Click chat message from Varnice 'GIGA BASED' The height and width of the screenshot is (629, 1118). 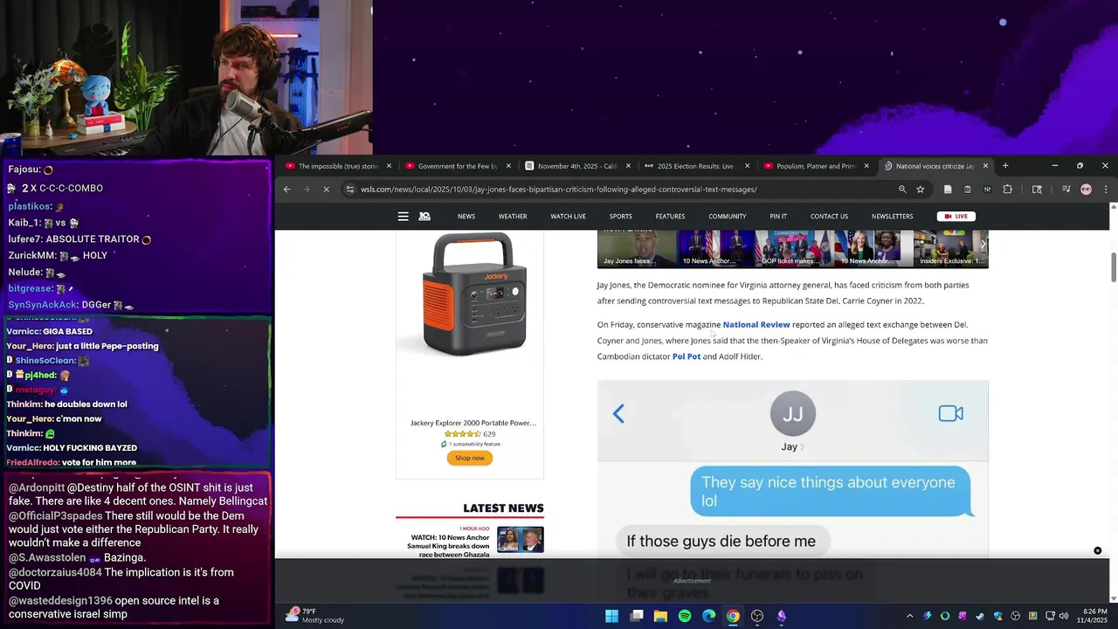50,332
